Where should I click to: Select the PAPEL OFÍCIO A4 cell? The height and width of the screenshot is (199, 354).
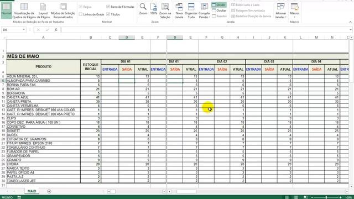point(43,172)
